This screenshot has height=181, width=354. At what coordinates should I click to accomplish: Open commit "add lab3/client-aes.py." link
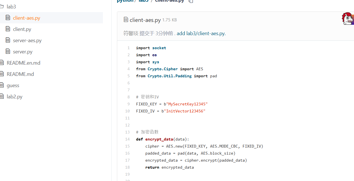click(201, 33)
